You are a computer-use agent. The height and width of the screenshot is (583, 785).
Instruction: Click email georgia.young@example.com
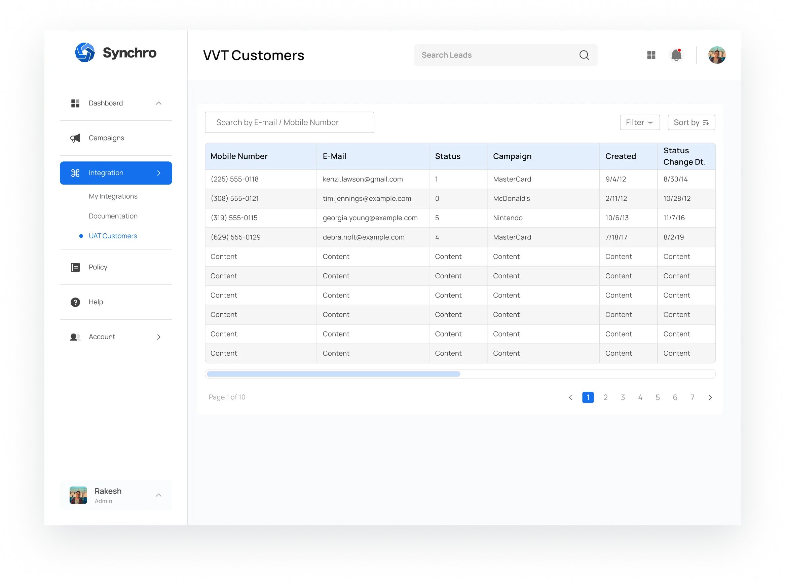coord(370,218)
